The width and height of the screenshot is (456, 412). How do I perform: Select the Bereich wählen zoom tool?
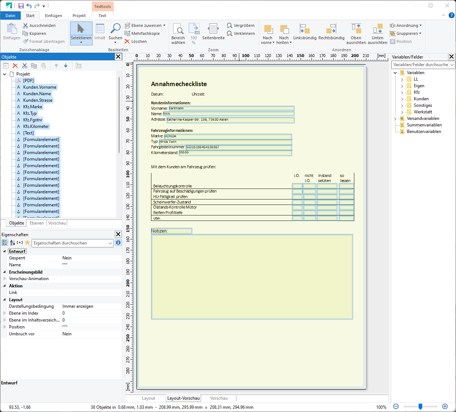178,33
